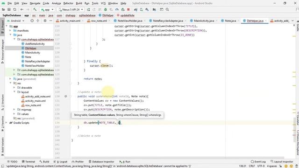
Task: Click sqlitedatabase breadcrumb segment
Action: (87, 15)
